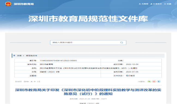This screenshot has height=104, width=177.
Task: Click the accessibility wheelchair icon
Action: [x=140, y=4]
